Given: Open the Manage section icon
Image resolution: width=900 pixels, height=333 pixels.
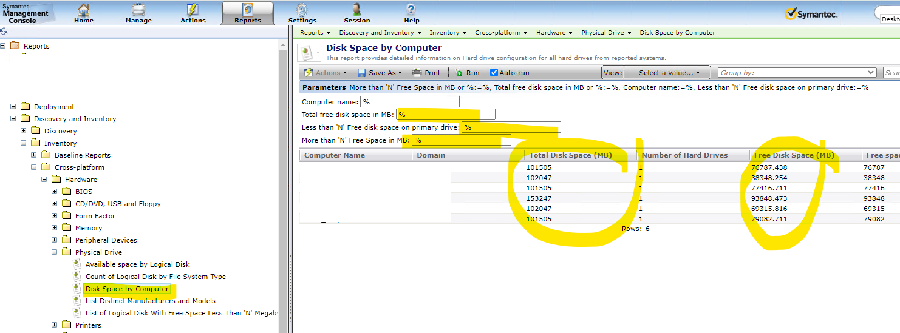Looking at the screenshot, I should point(138,10).
